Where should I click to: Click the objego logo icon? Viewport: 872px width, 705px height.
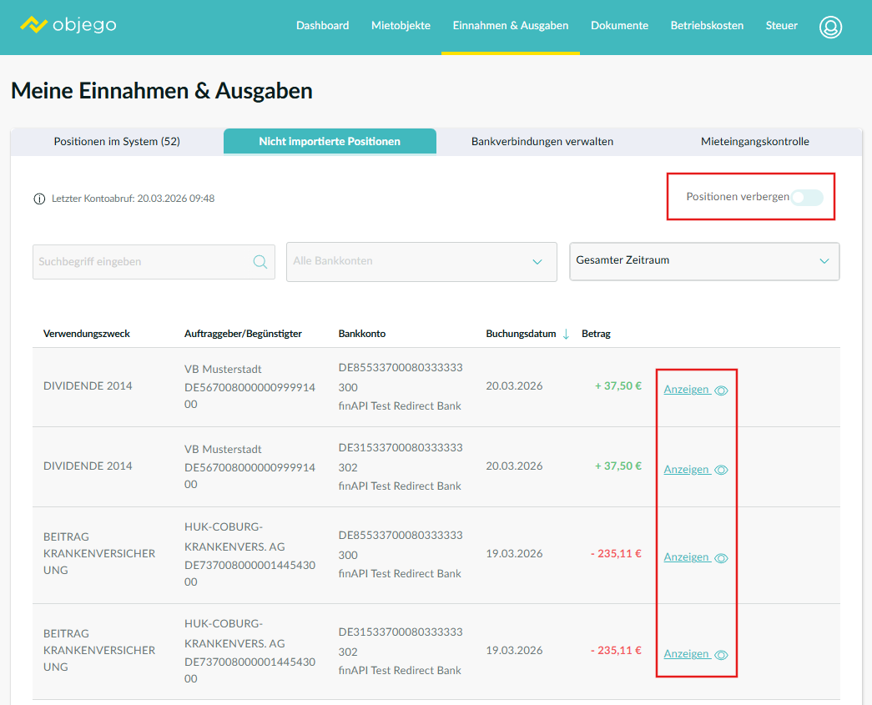pyautogui.click(x=33, y=25)
